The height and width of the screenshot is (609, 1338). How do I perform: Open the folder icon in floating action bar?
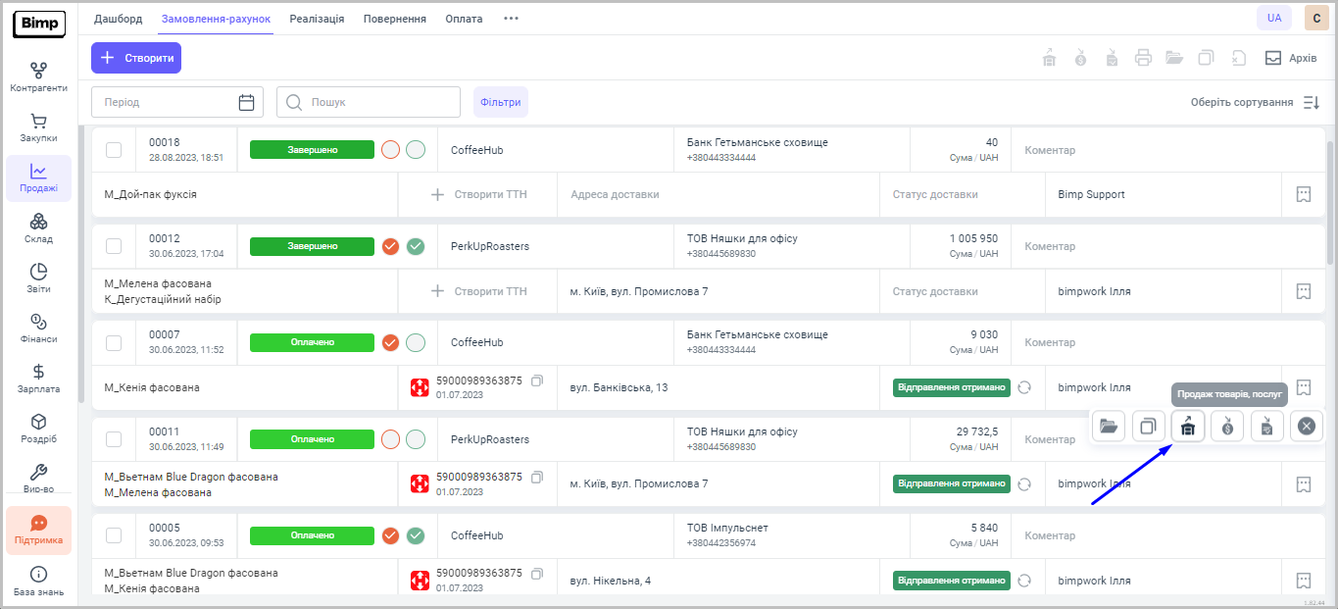click(1109, 427)
